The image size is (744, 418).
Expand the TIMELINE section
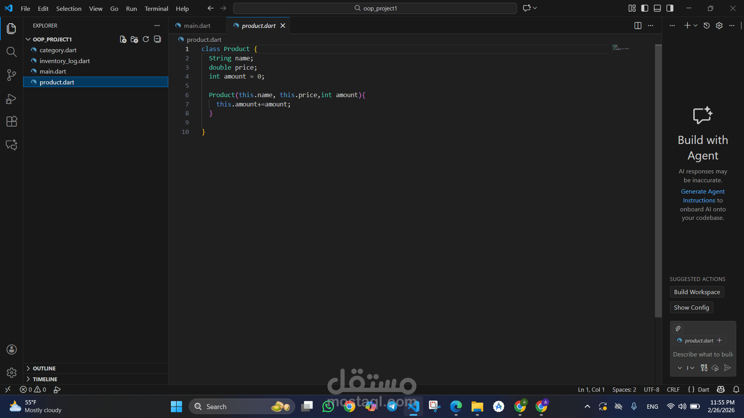tap(45, 379)
